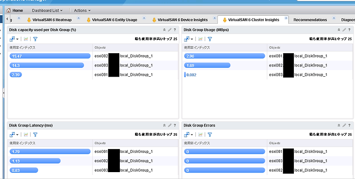This screenshot has width=355, height=179.
Task: Click esxi001 DiskGroup_1 object in Disk Group Errors
Action: point(298,151)
